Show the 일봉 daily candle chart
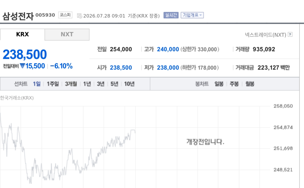 point(219,84)
